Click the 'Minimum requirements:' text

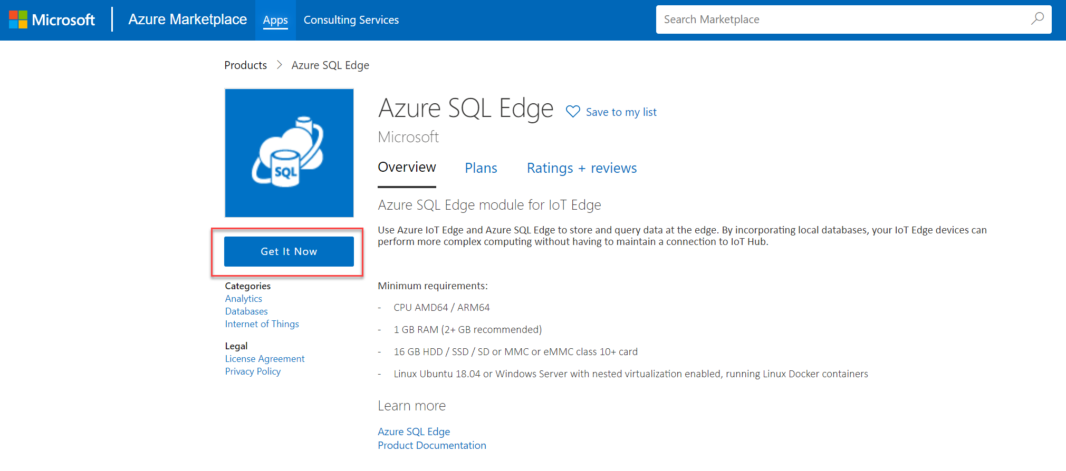pyautogui.click(x=433, y=286)
